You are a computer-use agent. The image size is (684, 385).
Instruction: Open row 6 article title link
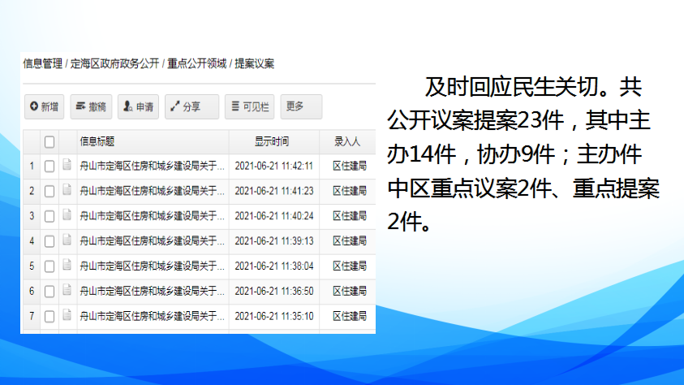click(x=151, y=291)
